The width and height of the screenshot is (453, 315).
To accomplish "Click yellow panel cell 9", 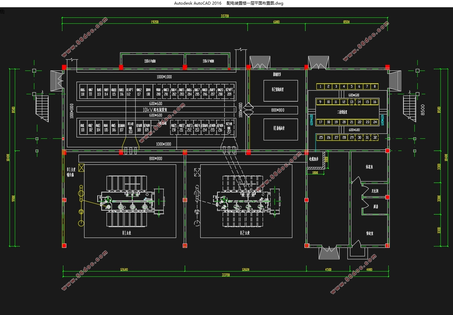I will (x=320, y=102).
